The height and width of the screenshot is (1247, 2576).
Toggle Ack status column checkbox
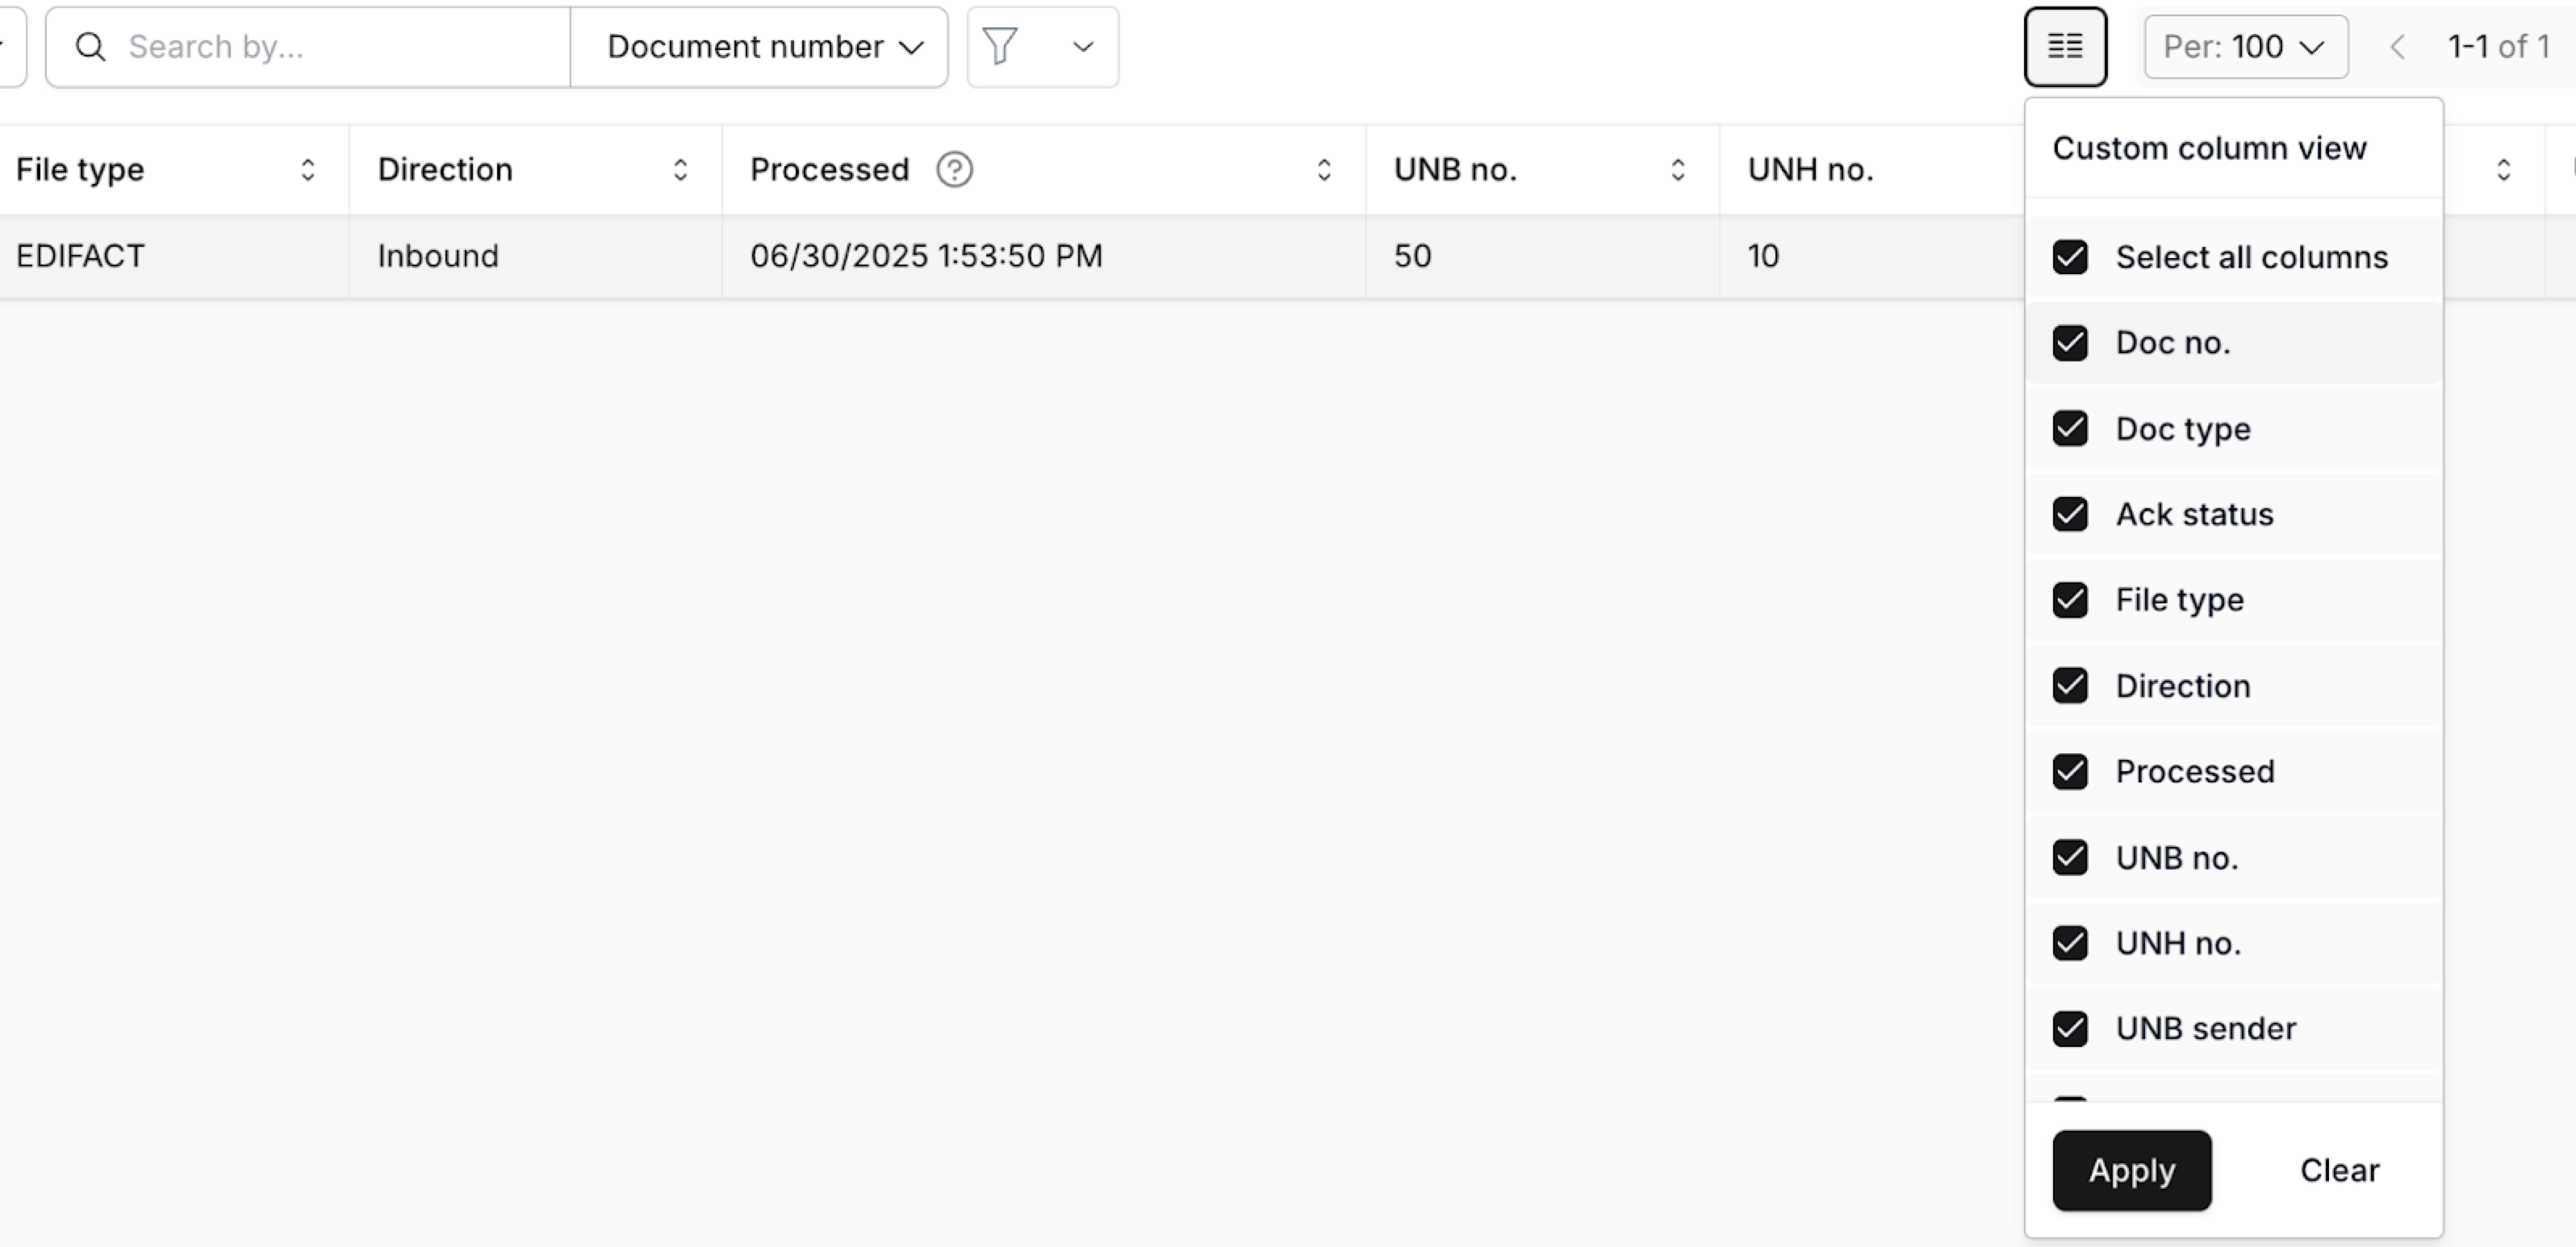pos(2070,515)
